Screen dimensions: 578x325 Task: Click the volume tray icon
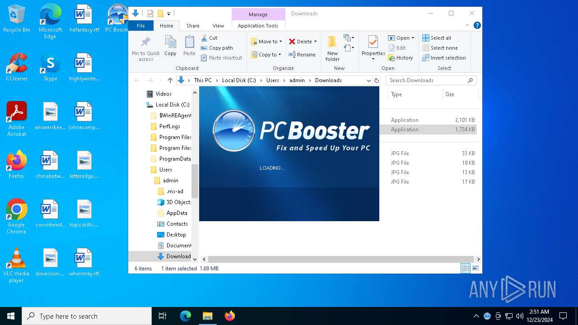(x=519, y=316)
